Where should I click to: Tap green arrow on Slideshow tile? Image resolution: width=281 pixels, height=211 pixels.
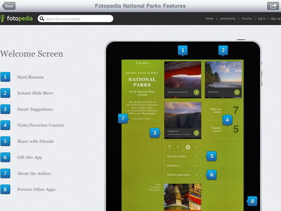tap(237, 92)
